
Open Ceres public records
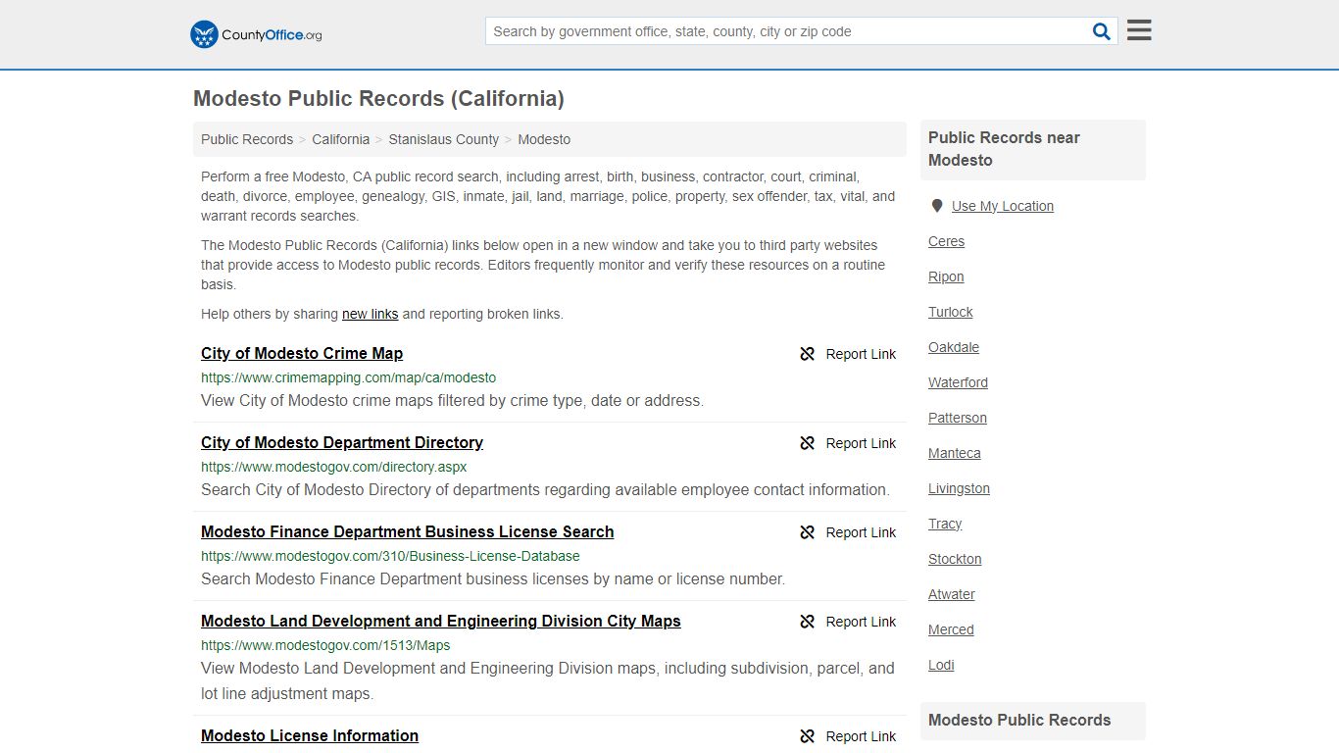click(947, 241)
